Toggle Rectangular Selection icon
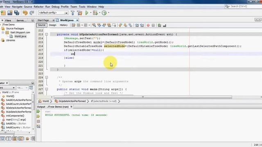Viewport: 262px width, 147px height. [114, 25]
